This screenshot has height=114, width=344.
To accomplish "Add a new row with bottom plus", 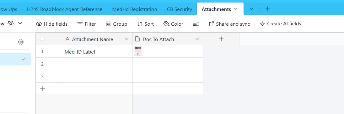I will point(43,89).
